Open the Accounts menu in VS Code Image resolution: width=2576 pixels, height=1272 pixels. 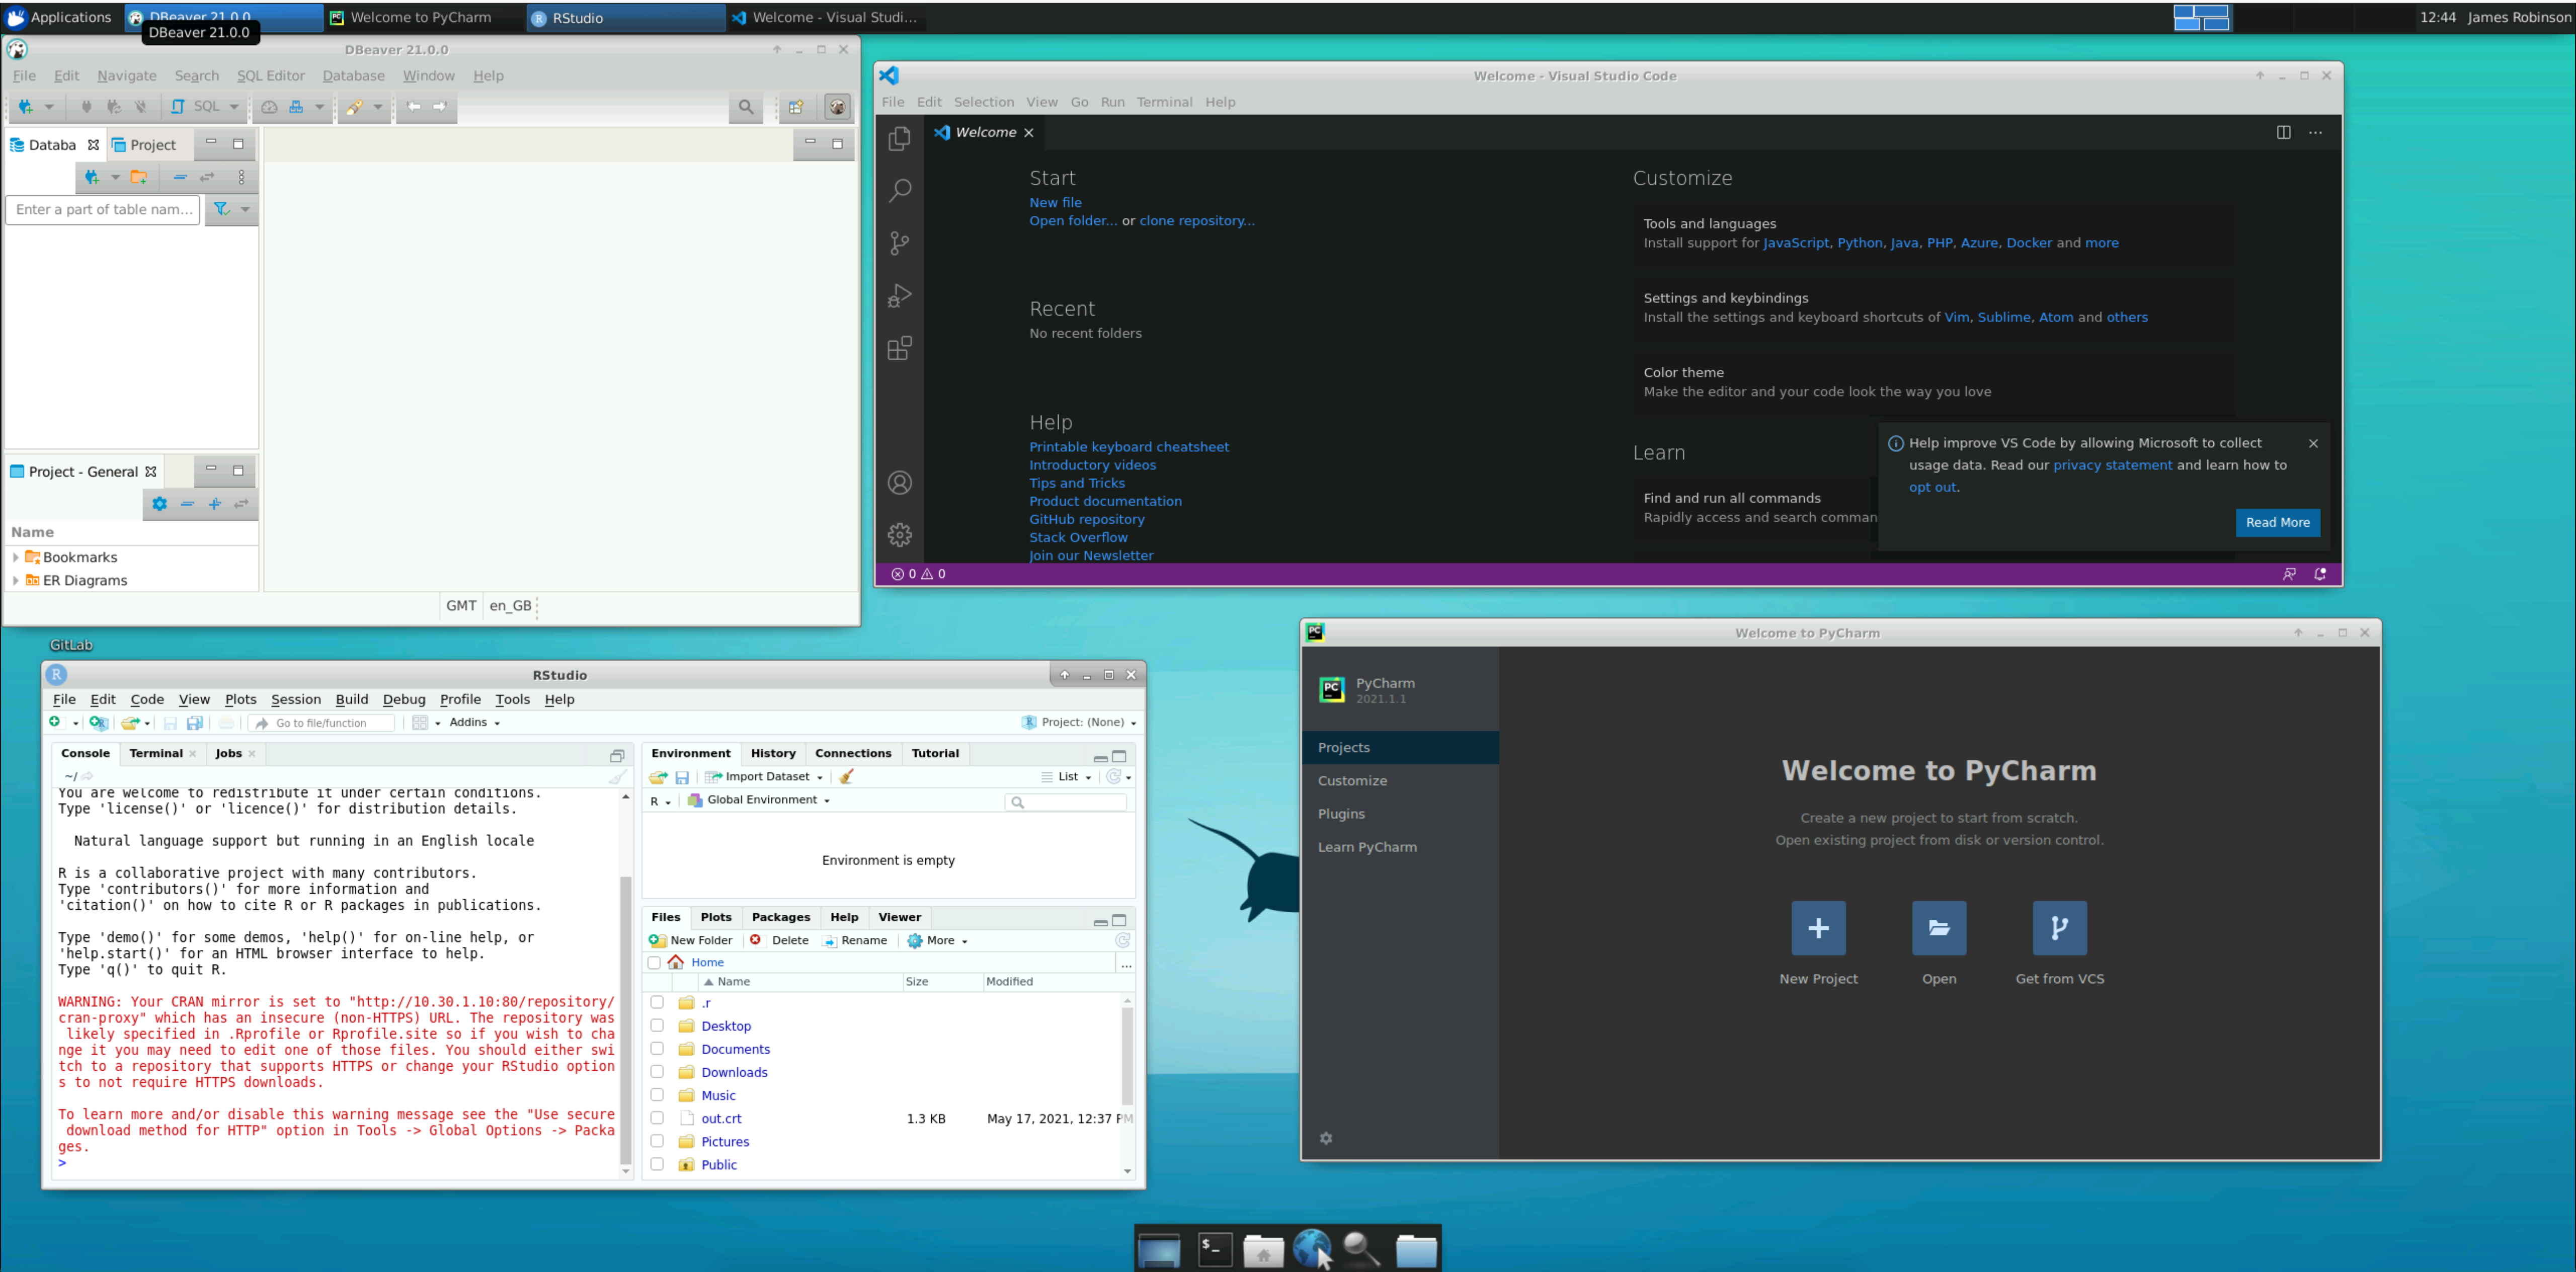coord(899,483)
